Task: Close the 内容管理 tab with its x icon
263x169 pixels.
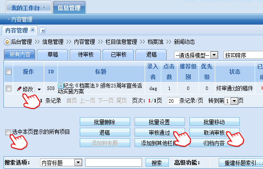Action: [32, 30]
